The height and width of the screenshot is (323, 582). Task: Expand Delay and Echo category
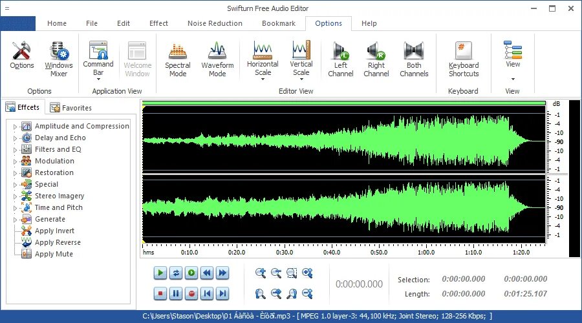click(x=16, y=138)
